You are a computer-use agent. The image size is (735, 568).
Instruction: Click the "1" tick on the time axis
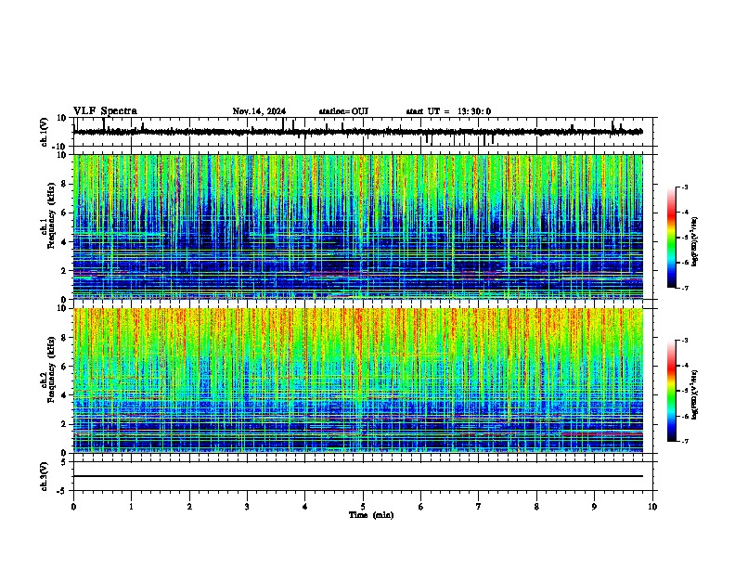coord(132,507)
